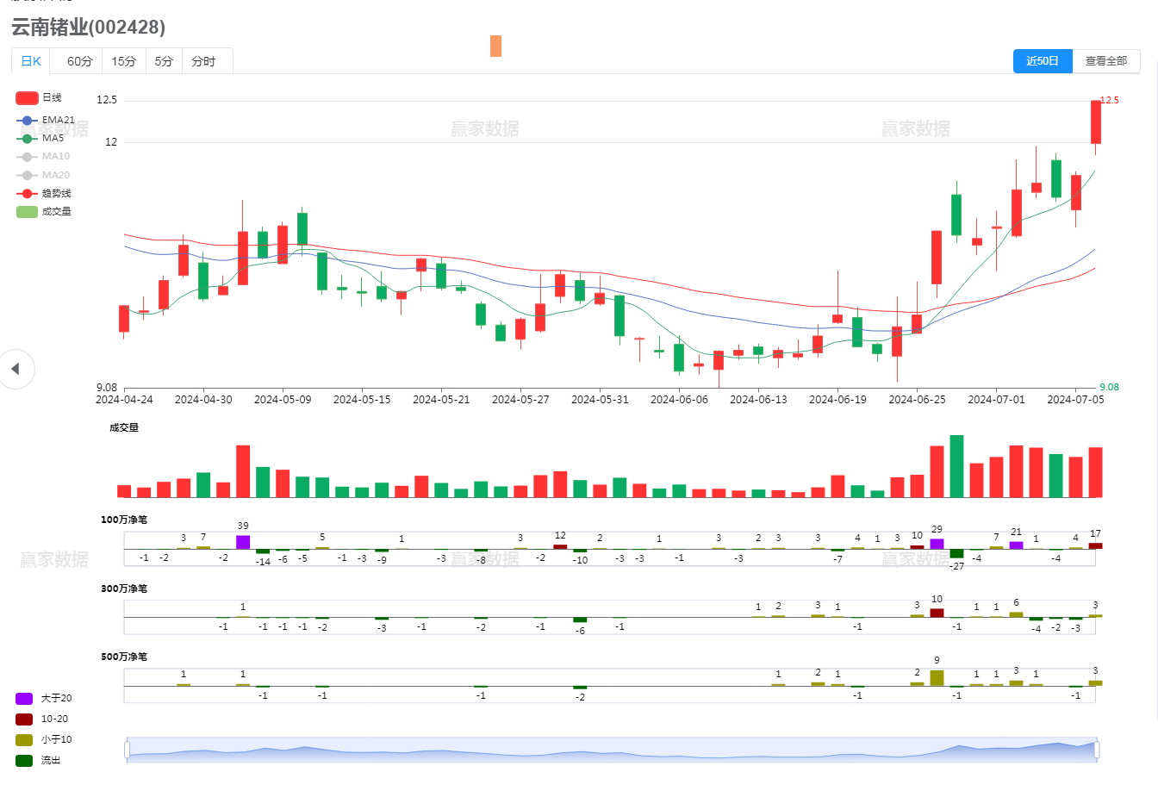Image resolution: width=1158 pixels, height=791 pixels.
Task: Click the 查看全部 button
Action: point(1106,61)
